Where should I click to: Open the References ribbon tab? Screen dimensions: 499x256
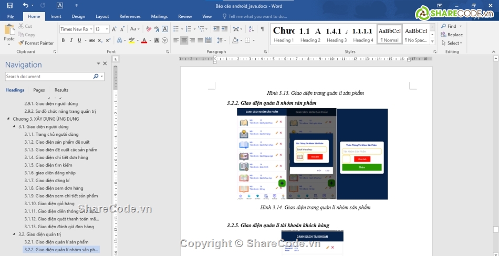pyautogui.click(x=130, y=16)
